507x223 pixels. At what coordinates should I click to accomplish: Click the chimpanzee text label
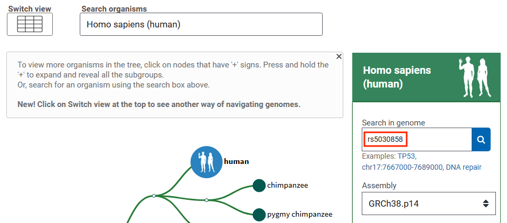point(288,186)
